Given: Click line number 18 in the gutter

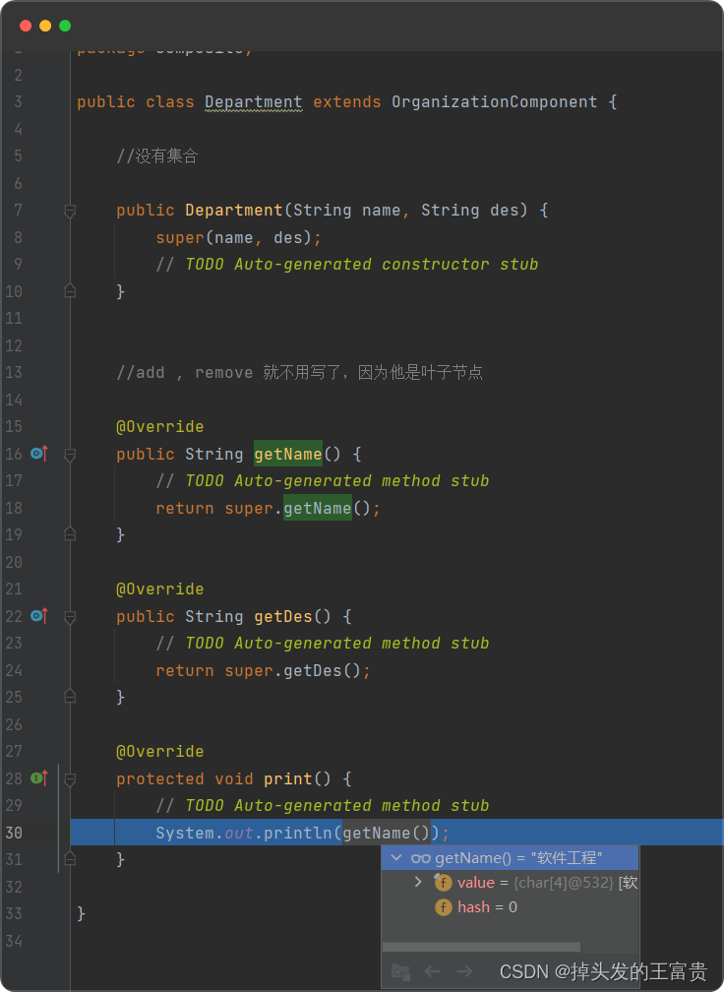Looking at the screenshot, I should 14,508.
